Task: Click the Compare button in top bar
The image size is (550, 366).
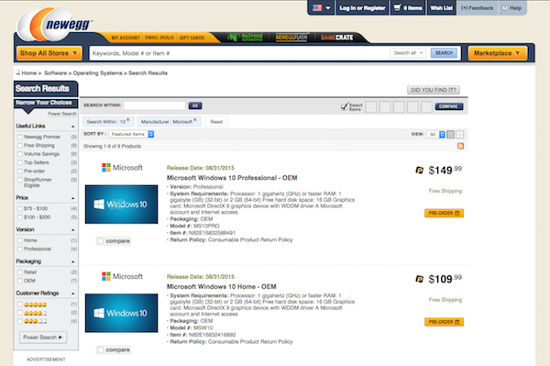Action: [x=449, y=106]
